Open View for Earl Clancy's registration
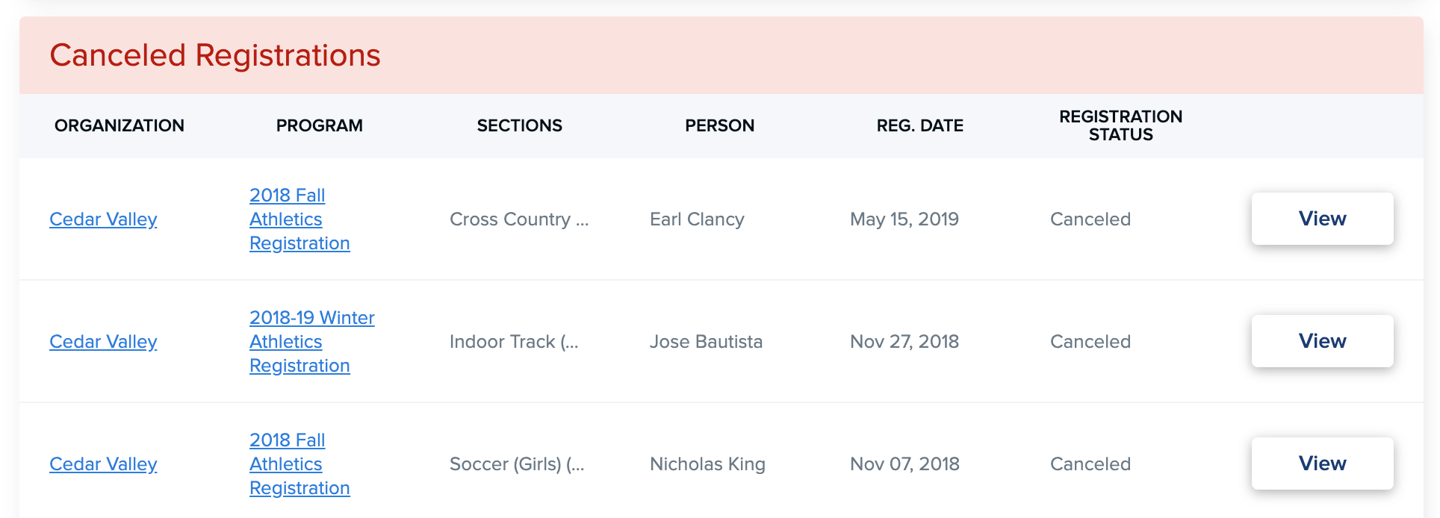This screenshot has height=518, width=1440. pyautogui.click(x=1322, y=219)
